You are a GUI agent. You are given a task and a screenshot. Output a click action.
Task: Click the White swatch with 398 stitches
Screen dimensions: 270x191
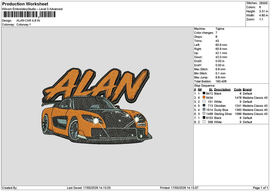[204, 122]
